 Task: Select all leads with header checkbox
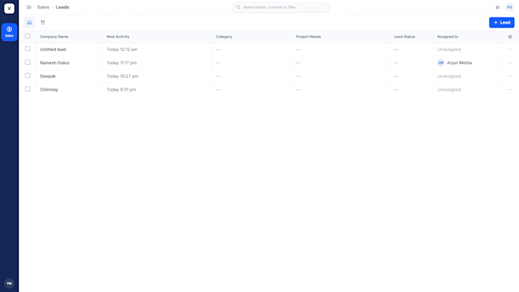pos(27,36)
